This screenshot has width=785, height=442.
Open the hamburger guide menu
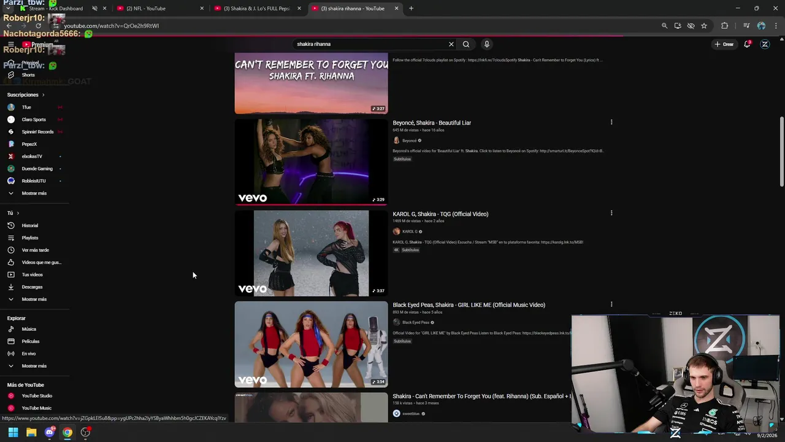[x=10, y=44]
